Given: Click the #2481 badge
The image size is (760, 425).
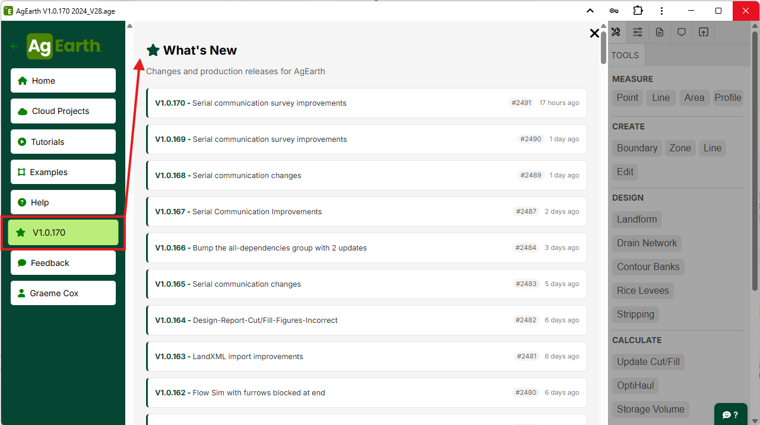Looking at the screenshot, I should pyautogui.click(x=527, y=356).
